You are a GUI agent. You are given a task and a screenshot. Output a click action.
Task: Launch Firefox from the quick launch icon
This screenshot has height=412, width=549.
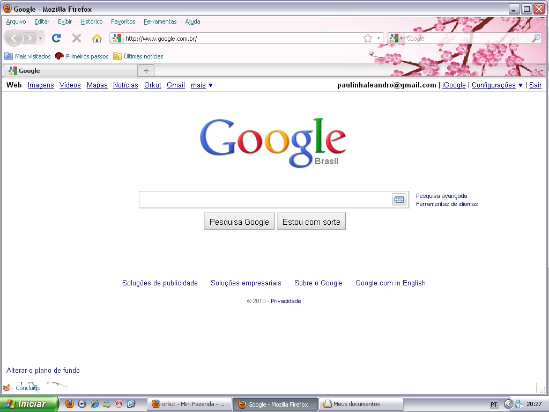pos(70,404)
